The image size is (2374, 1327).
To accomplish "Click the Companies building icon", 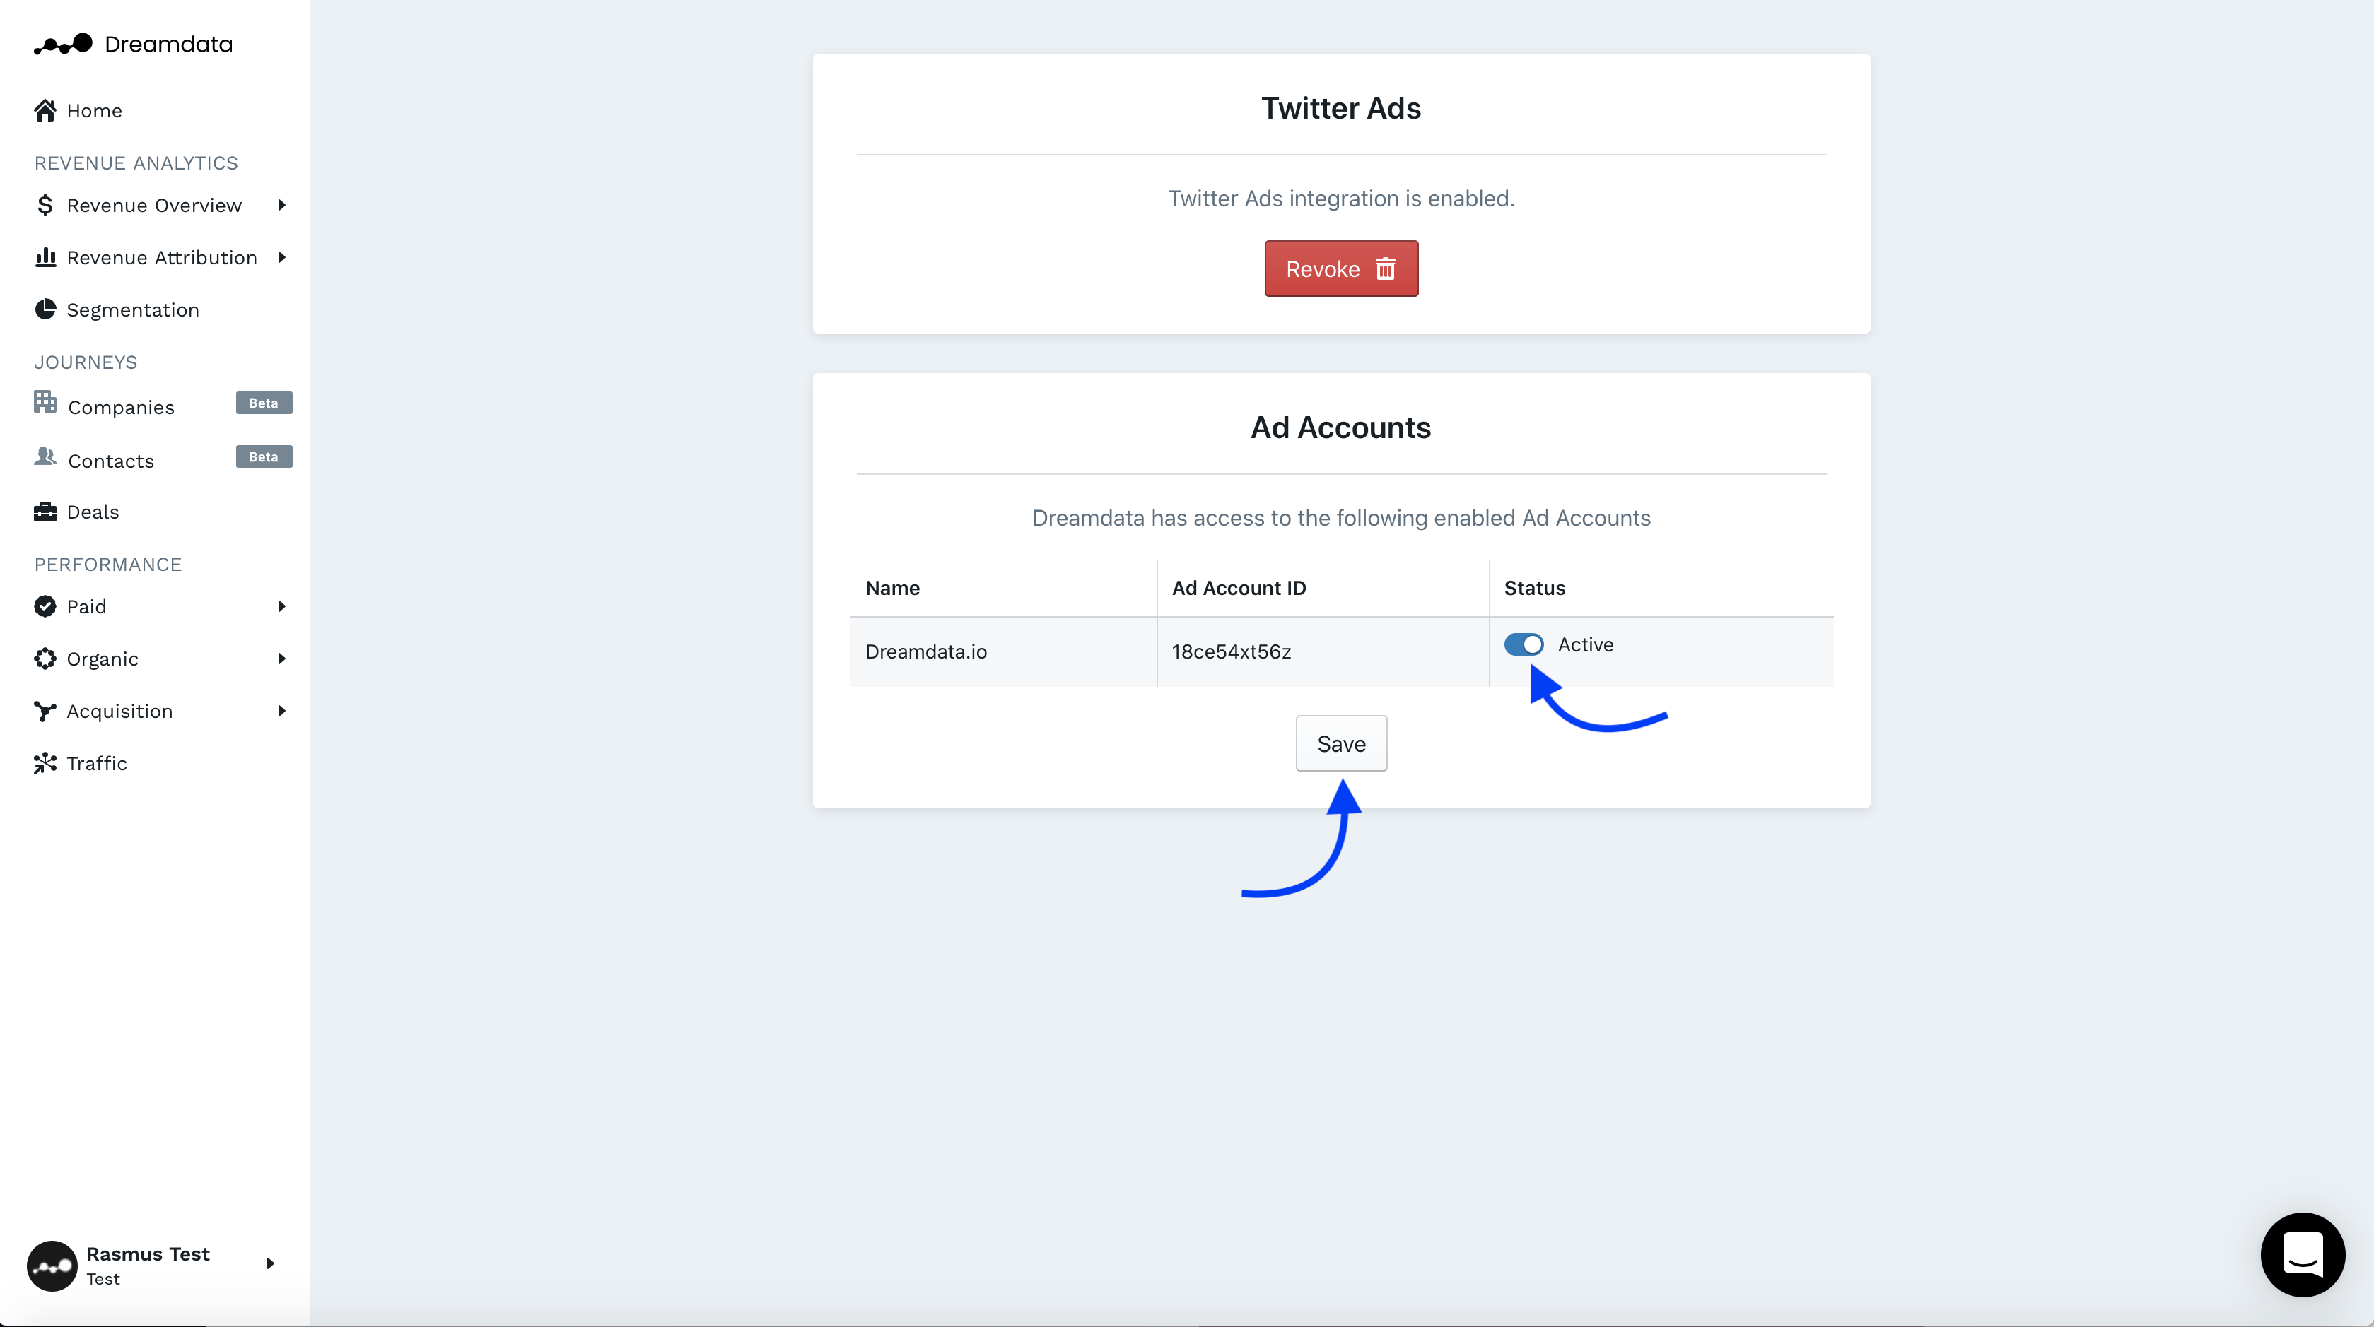I will coord(45,401).
